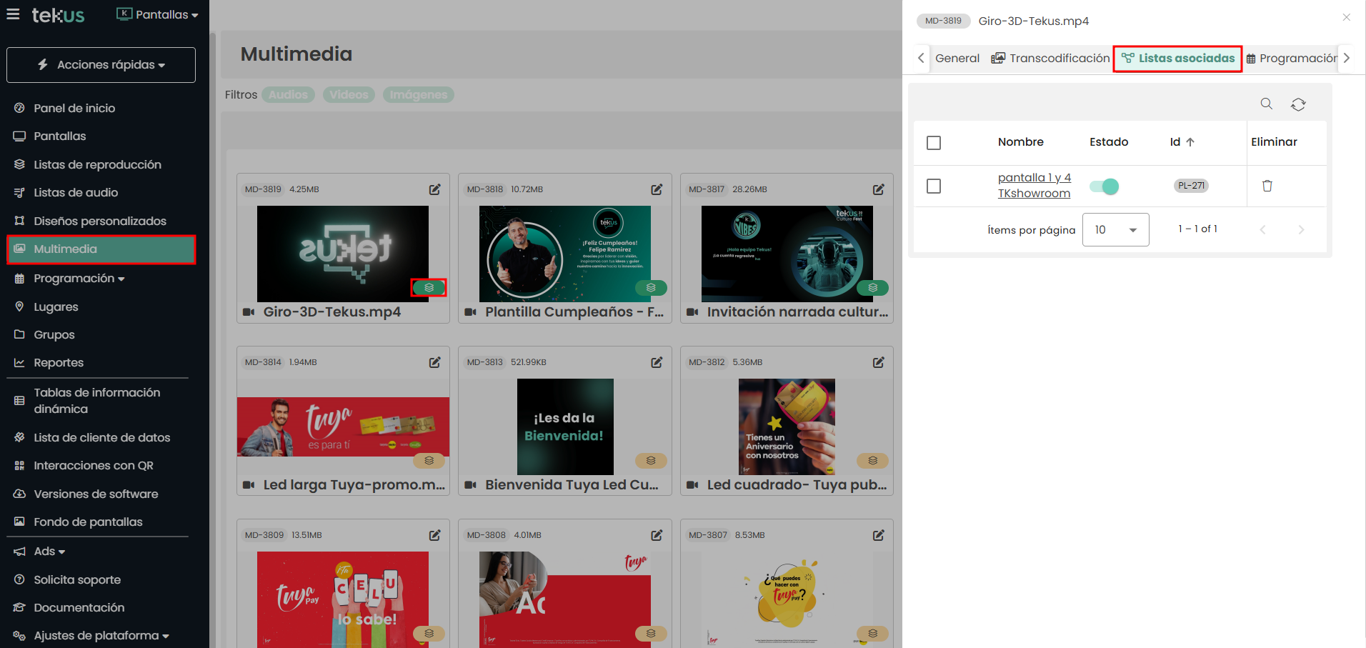Toggle the Estado switch for pantalla 1 y 4

[1104, 186]
